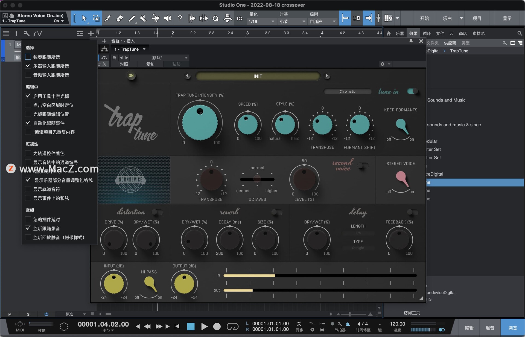Select the Paint pencil tool
Screen dimensions: 525x337
coord(132,18)
